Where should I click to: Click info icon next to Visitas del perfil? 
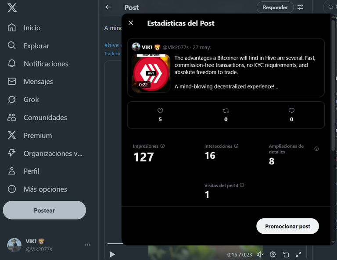pos(242,185)
